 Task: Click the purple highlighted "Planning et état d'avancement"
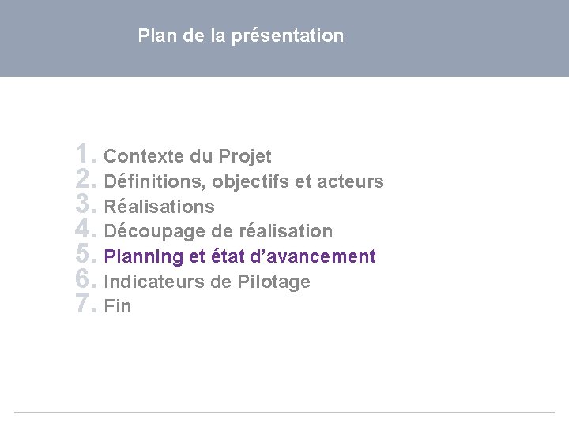(x=239, y=256)
